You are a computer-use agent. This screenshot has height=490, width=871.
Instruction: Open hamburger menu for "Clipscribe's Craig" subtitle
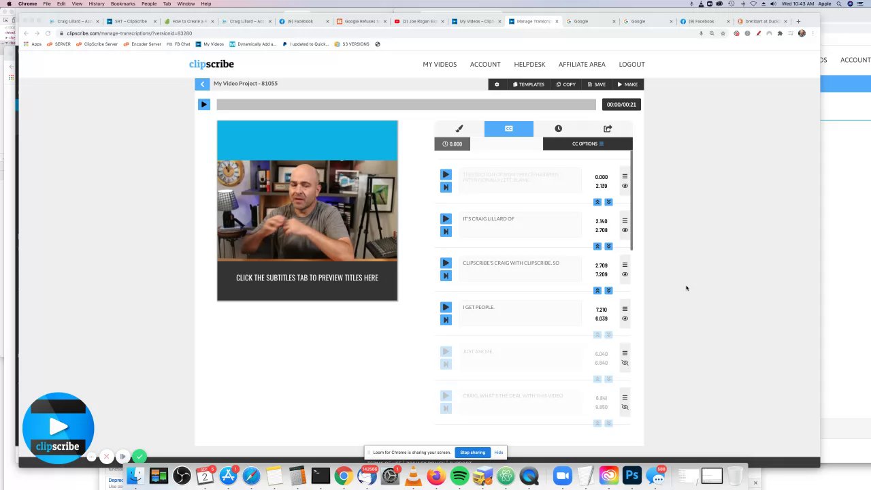[x=625, y=265]
